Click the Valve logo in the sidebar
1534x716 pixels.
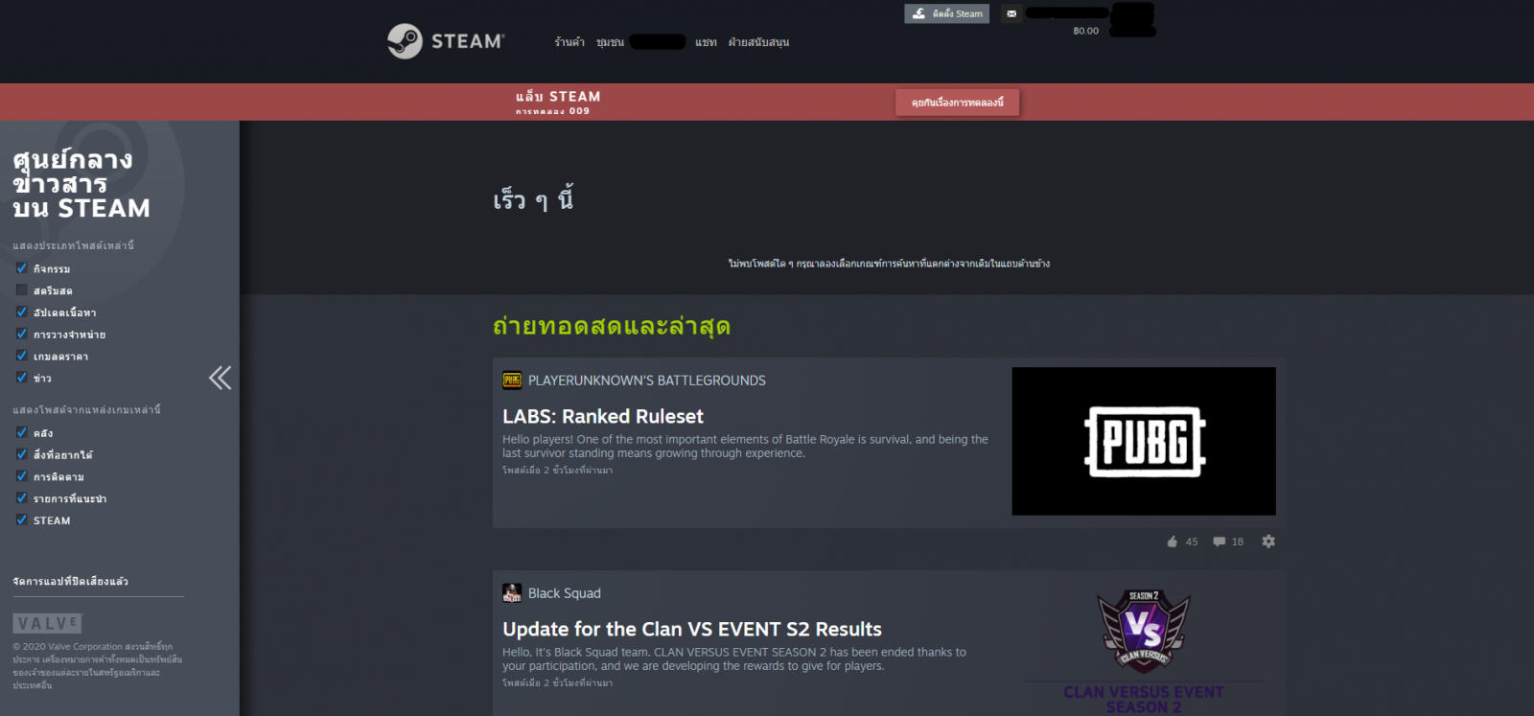(x=48, y=623)
